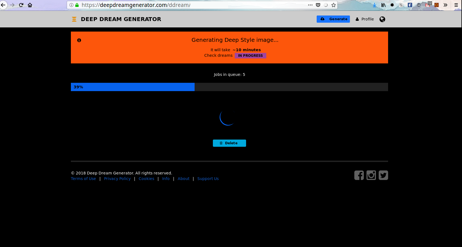Open the browser home page icon
462x247 pixels.
[30, 5]
